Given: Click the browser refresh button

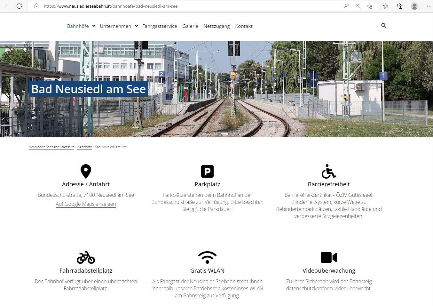Looking at the screenshot, I should pyautogui.click(x=19, y=6).
